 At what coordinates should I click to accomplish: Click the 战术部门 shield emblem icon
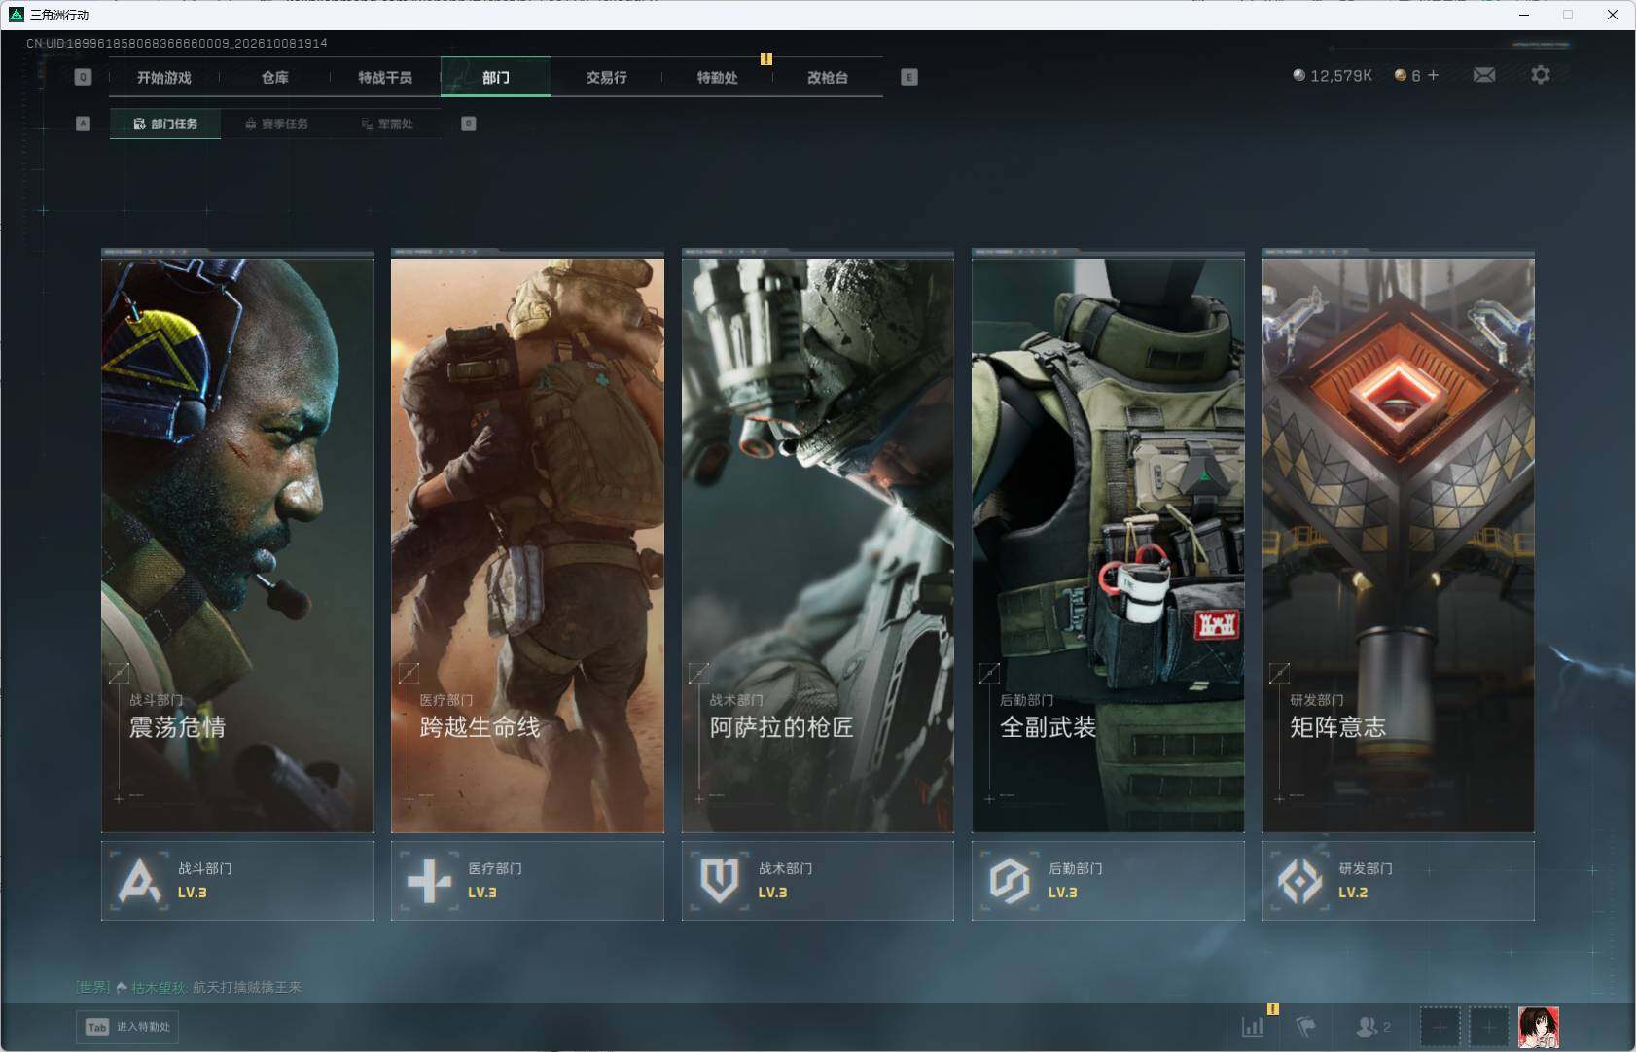(720, 881)
